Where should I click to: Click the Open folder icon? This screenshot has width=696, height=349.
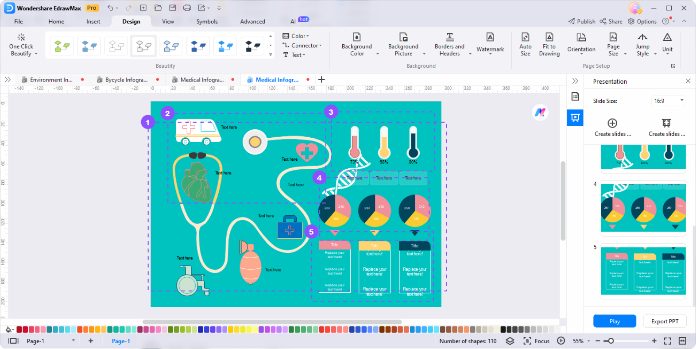click(x=158, y=8)
